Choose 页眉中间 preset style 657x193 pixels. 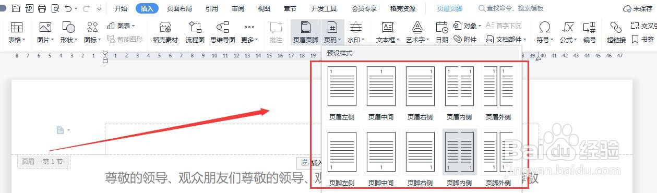381,93
